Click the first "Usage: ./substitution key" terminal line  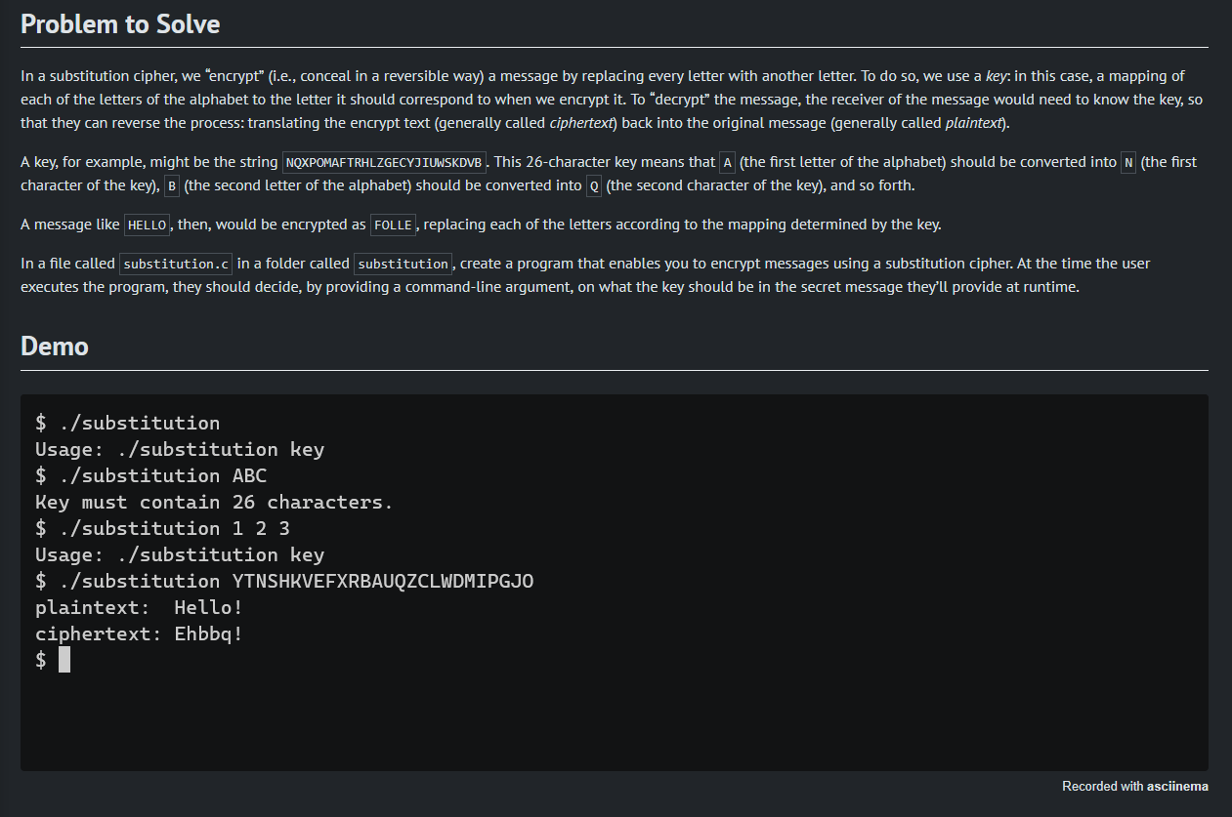(x=180, y=450)
